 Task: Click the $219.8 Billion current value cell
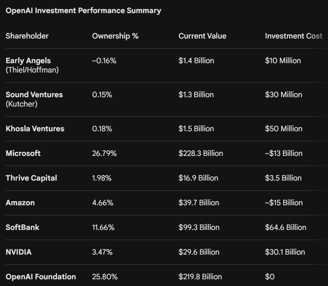[200, 277]
